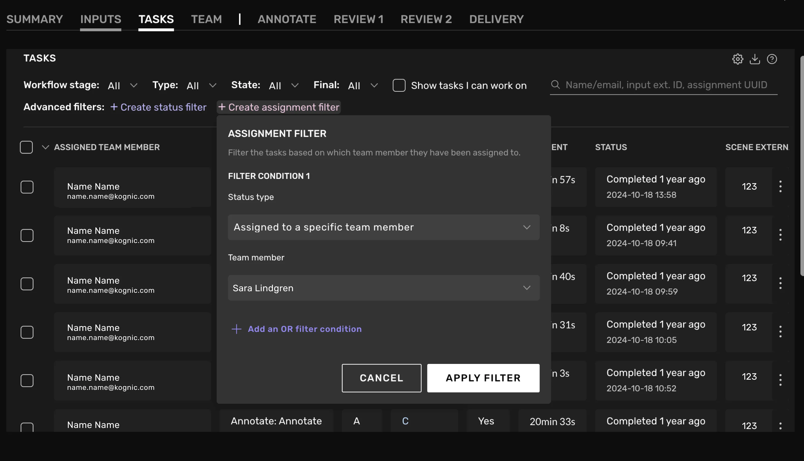Viewport: 804px width, 461px height.
Task: Check the row completed 2024-10-18 09:59
Action: pyautogui.click(x=27, y=284)
